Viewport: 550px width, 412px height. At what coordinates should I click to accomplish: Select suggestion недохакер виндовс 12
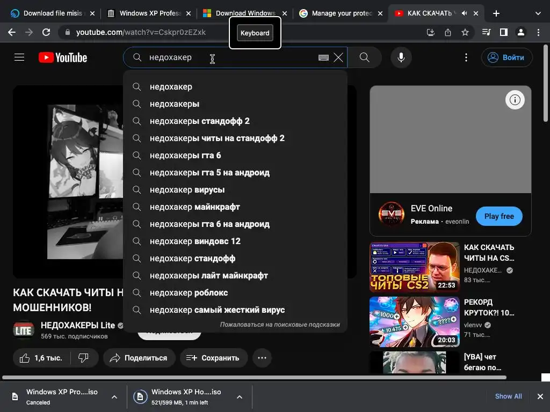(x=235, y=241)
